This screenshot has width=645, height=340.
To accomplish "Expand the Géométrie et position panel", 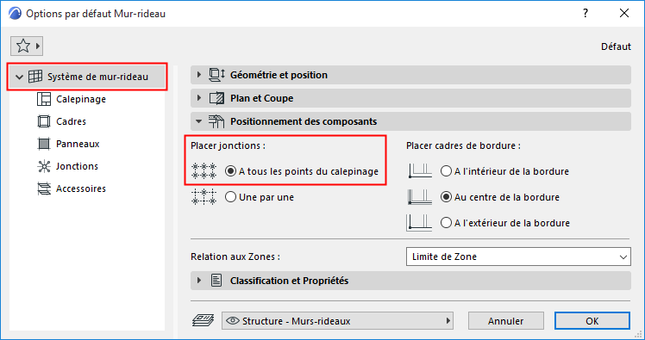I will click(199, 75).
